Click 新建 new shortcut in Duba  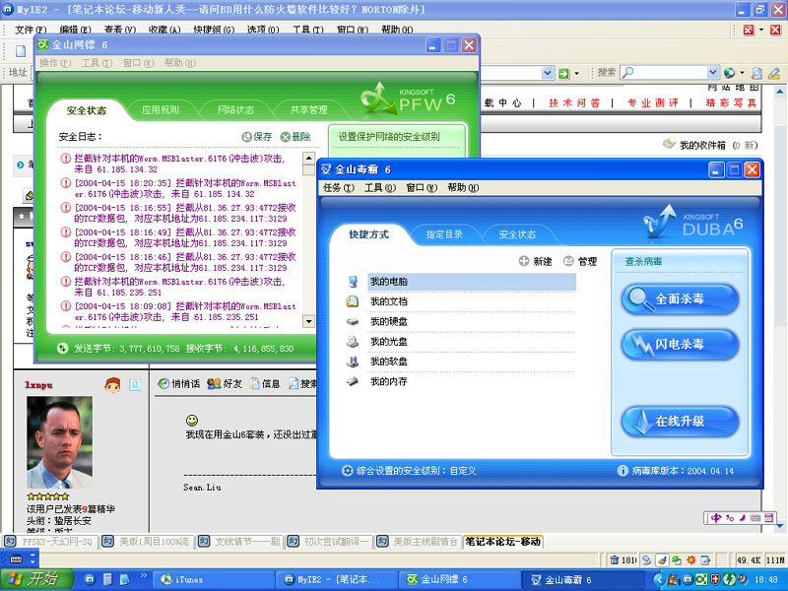click(535, 261)
